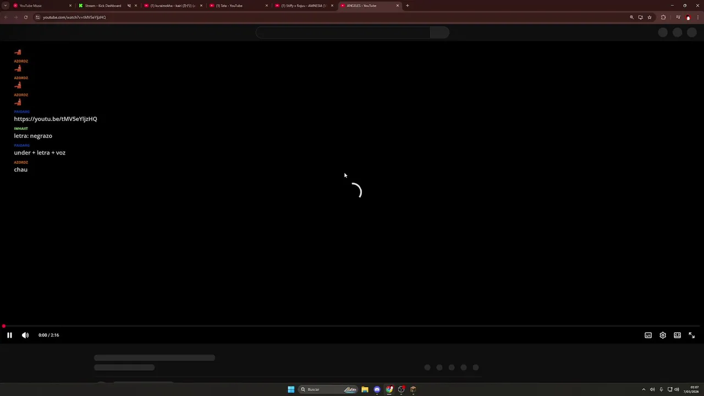
Task: Unmute the Kick Dashboard tab audio icon
Action: click(x=129, y=5)
